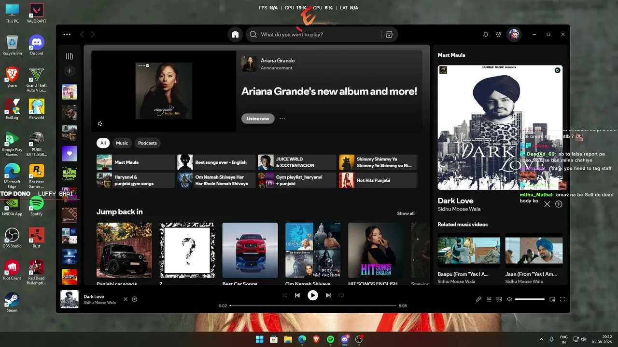Open the VALORANT desktop shortcut

(x=37, y=13)
